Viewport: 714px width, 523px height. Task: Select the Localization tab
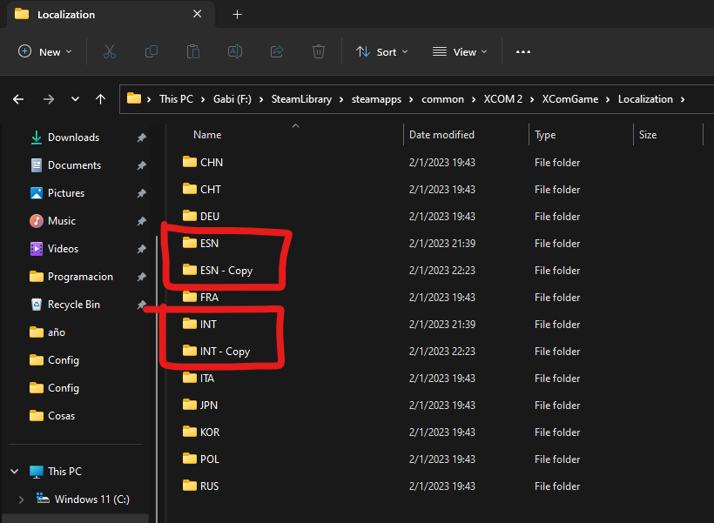[x=110, y=15]
